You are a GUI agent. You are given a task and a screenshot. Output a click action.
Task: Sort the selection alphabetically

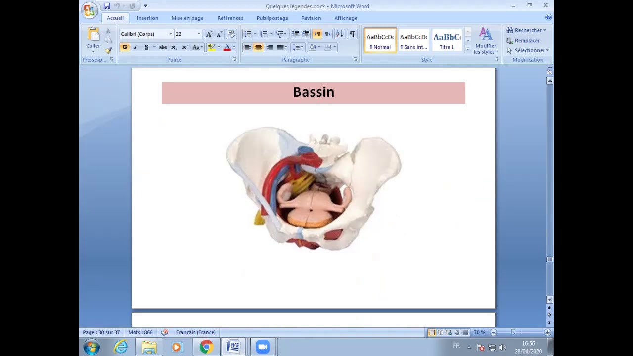[339, 34]
